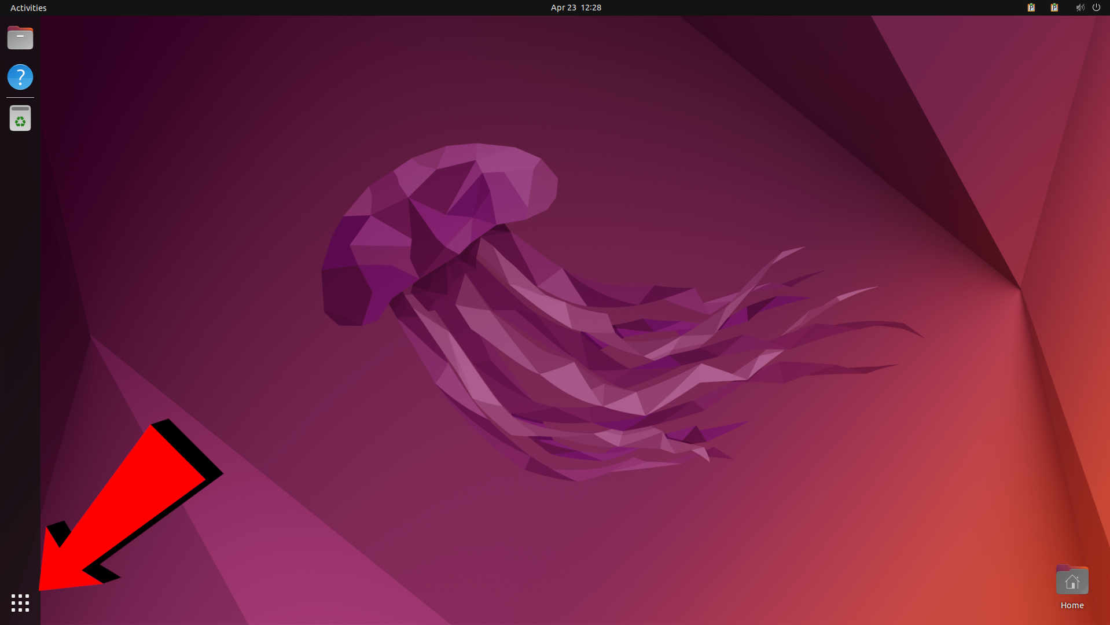Open the Trash from the dock
This screenshot has height=625, width=1110.
click(20, 118)
